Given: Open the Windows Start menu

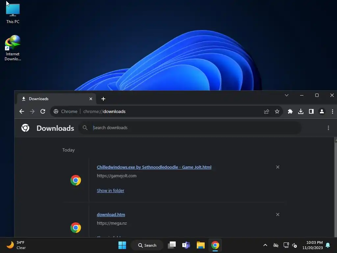Looking at the screenshot, I should pyautogui.click(x=122, y=245).
